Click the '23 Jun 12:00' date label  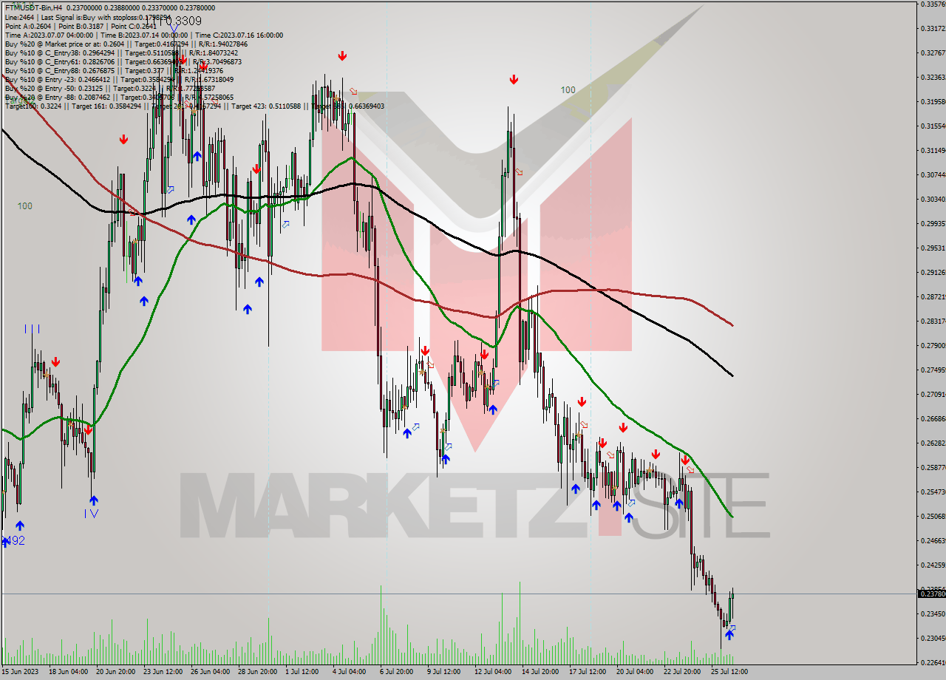coord(163,671)
